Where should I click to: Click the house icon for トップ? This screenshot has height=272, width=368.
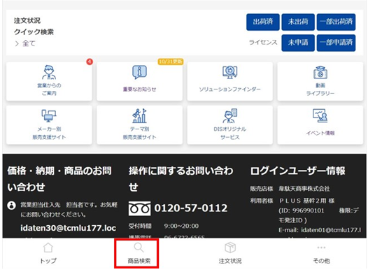pyautogui.click(x=48, y=248)
